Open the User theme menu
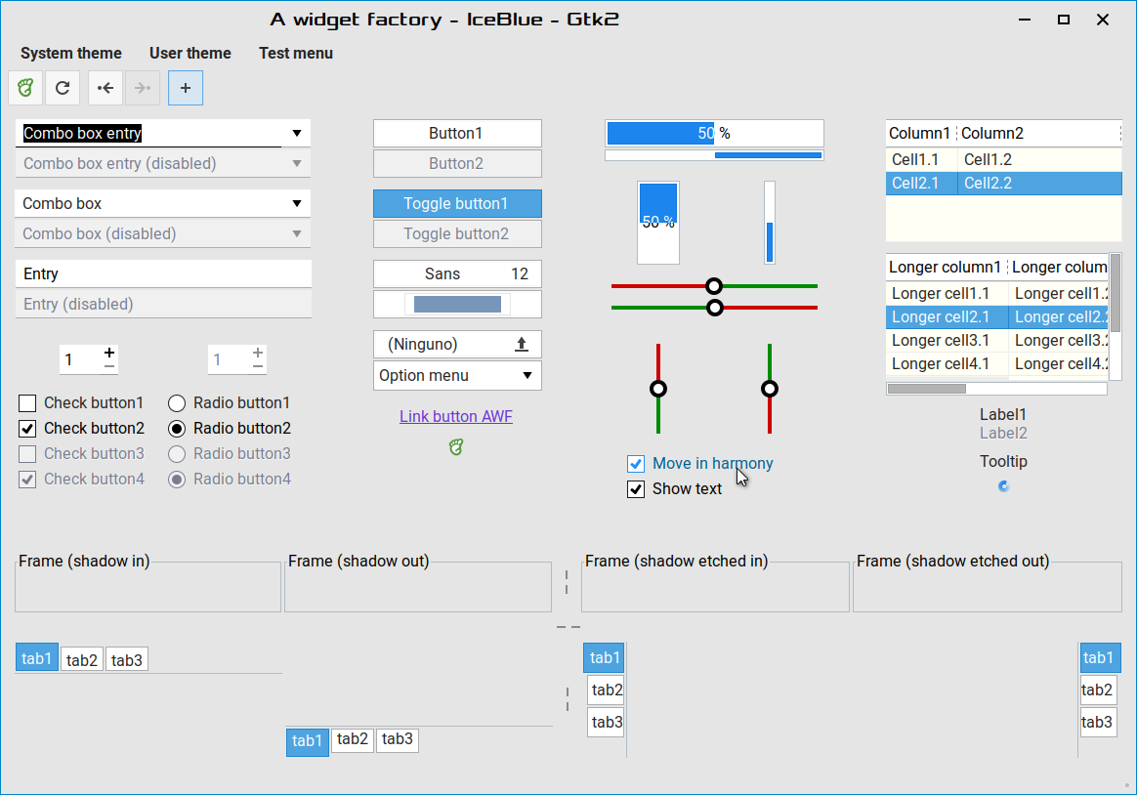 pos(189,53)
